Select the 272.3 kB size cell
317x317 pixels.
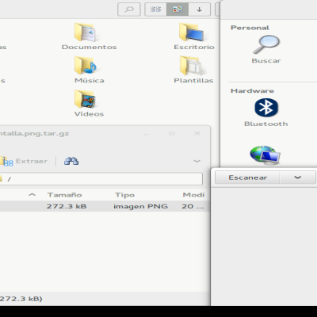[x=67, y=206]
